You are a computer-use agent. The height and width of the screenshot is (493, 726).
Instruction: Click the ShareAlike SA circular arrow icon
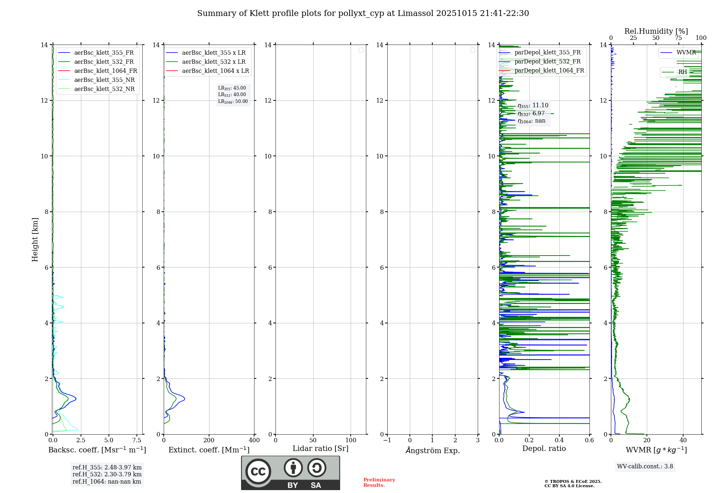(317, 468)
